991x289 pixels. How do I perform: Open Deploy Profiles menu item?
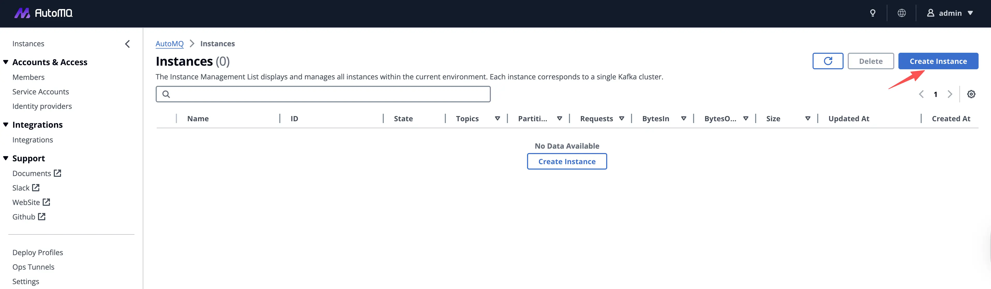(38, 253)
